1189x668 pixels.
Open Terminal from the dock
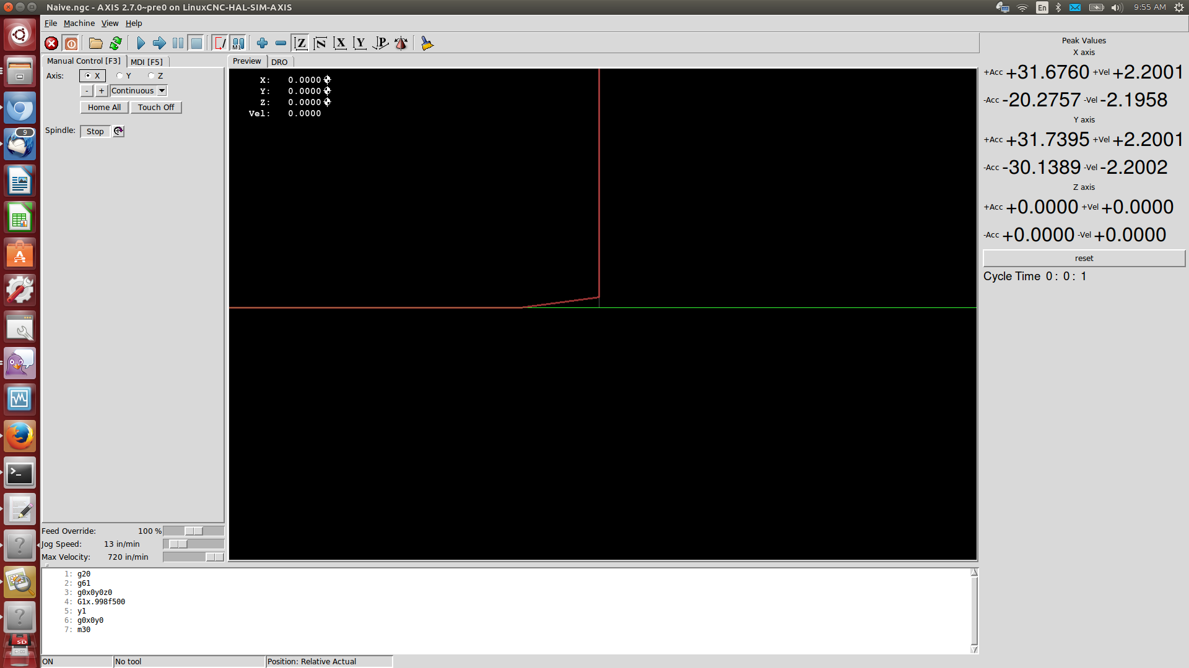coord(20,474)
